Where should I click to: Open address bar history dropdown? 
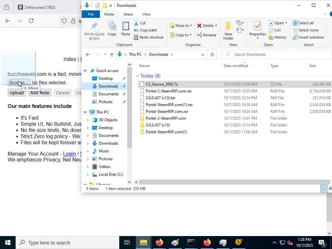[x=202, y=54]
